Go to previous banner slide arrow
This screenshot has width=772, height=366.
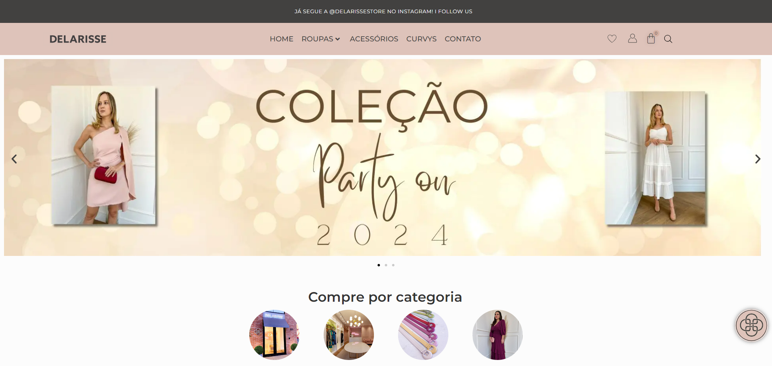coord(14,159)
